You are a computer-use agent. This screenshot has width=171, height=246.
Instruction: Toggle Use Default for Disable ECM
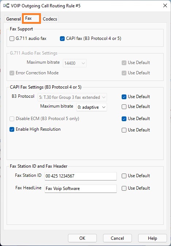coord(124,119)
